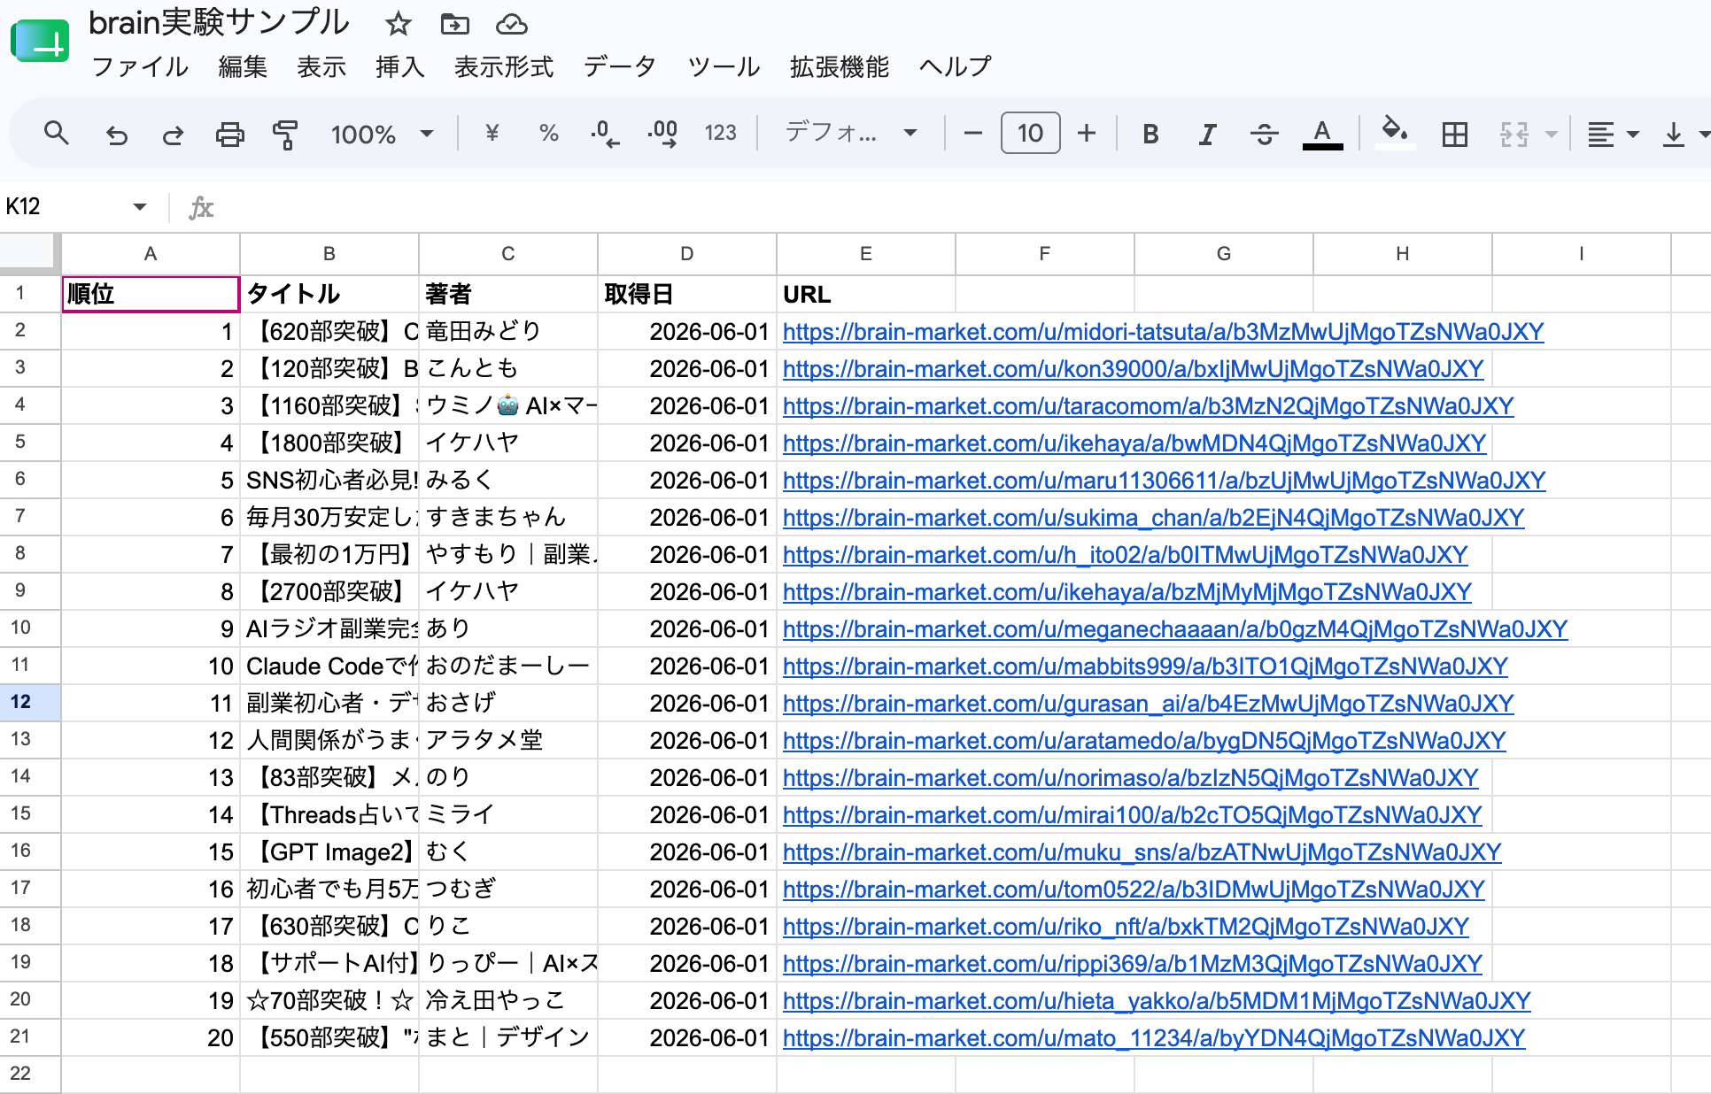The width and height of the screenshot is (1711, 1094).
Task: Toggle italic formatting
Action: (1207, 134)
